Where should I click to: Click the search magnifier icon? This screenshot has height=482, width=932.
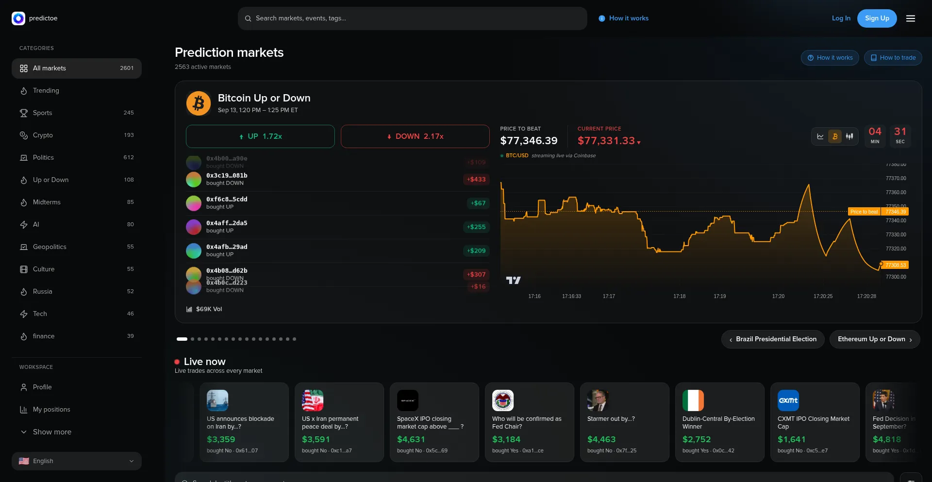coord(248,18)
